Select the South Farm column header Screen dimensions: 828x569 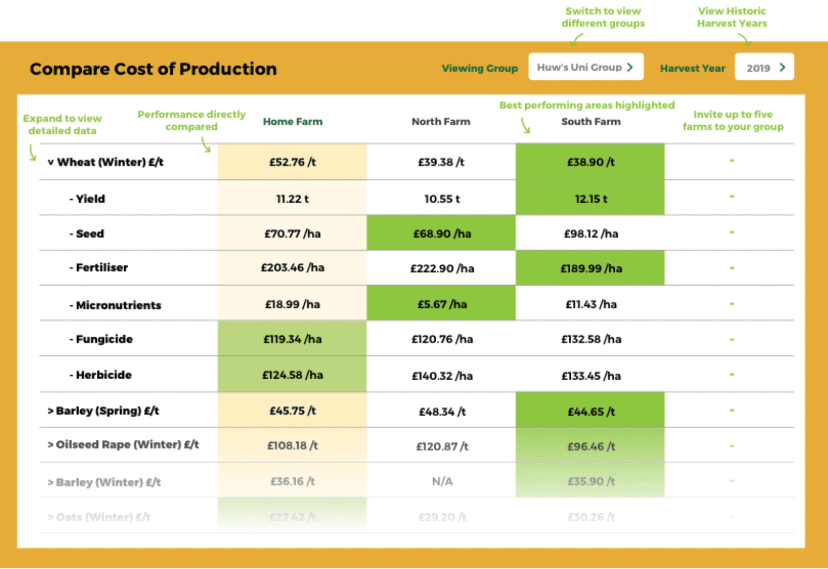590,122
